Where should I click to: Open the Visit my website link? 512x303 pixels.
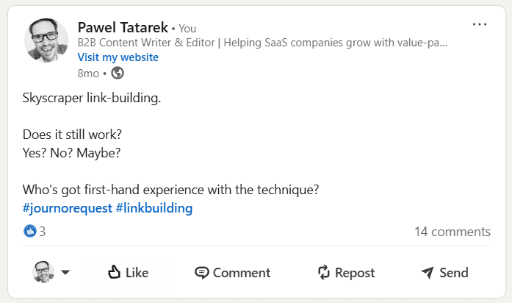(118, 57)
